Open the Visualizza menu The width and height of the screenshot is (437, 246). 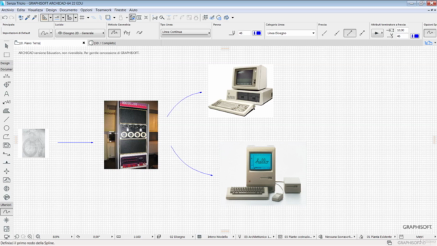click(x=36, y=10)
